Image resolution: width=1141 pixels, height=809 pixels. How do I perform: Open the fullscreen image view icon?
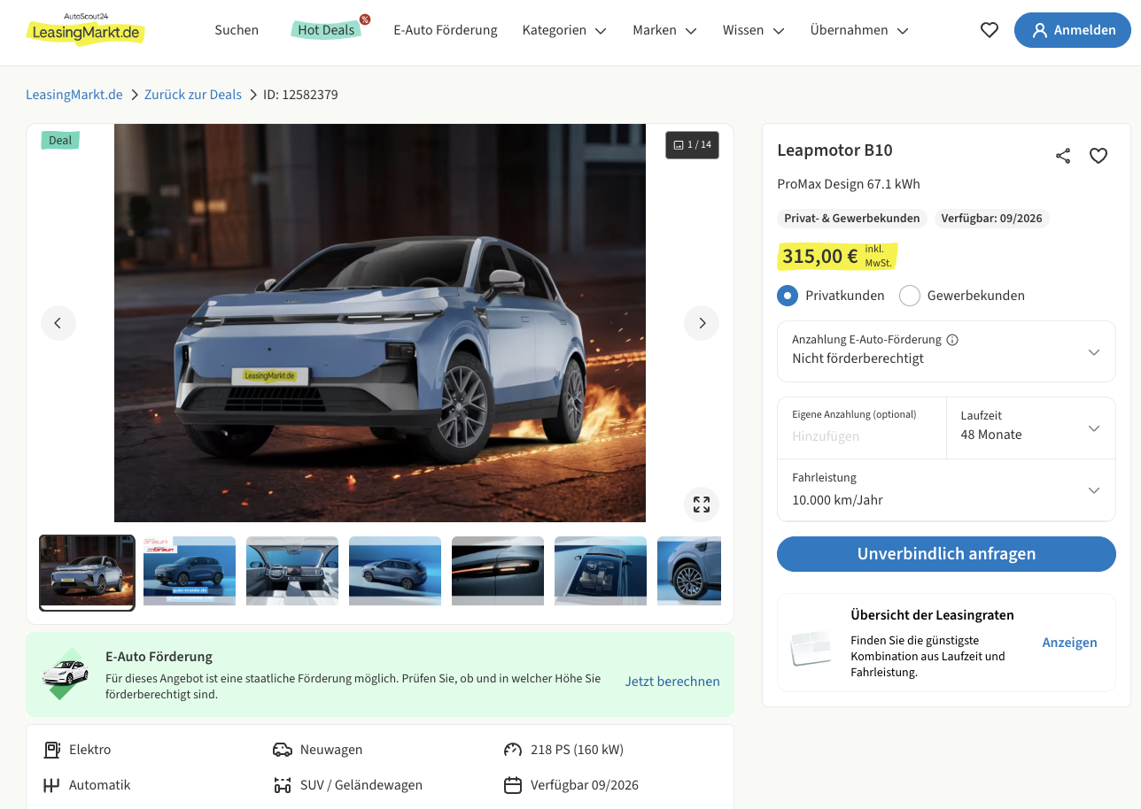coord(702,505)
